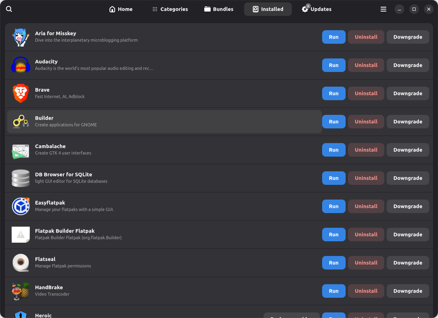
Task: Click the DB Browser for SQLite database icon
Action: click(x=21, y=178)
